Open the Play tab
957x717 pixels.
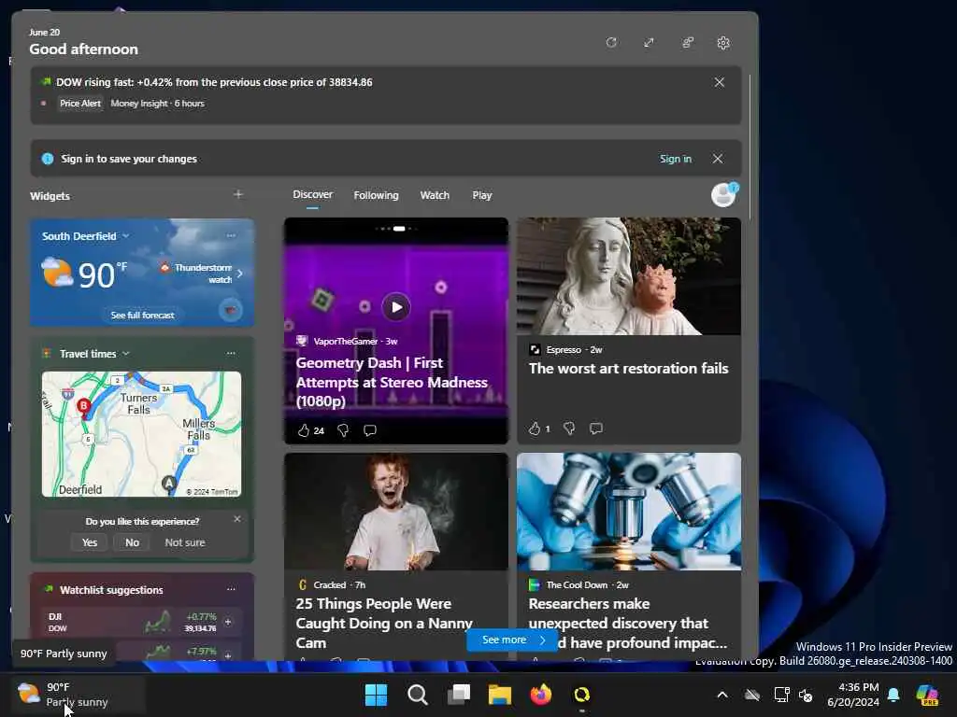point(481,195)
